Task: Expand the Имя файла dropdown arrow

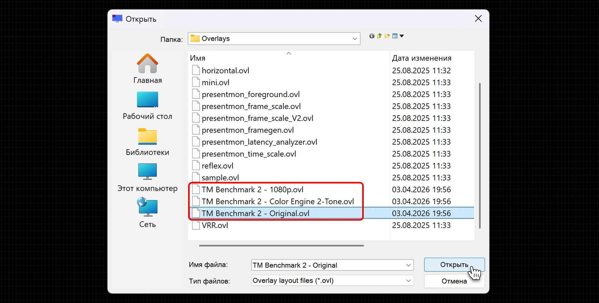Action: [408, 265]
